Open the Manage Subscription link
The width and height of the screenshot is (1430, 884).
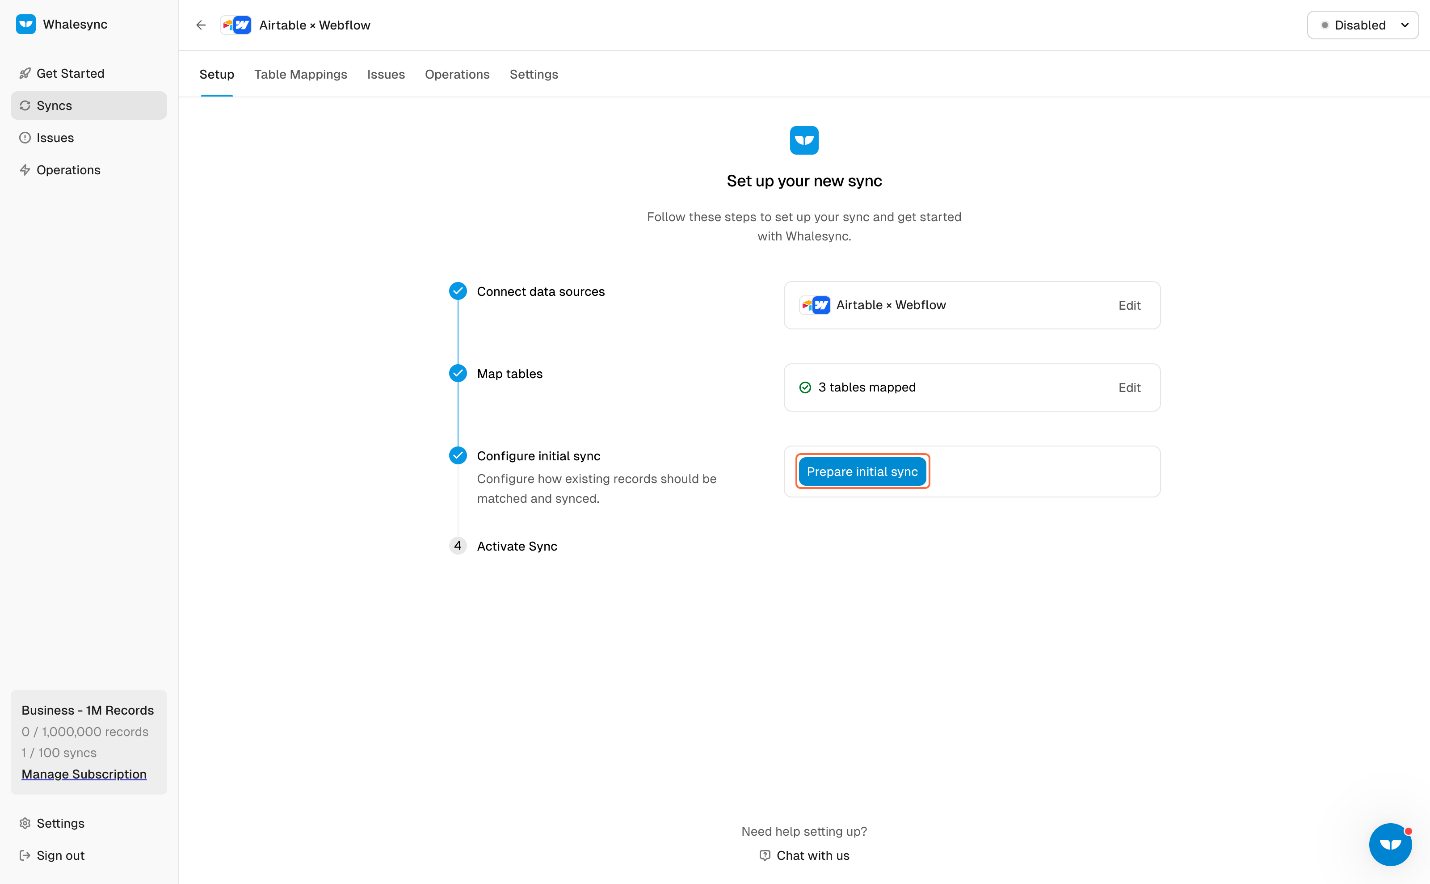coord(84,774)
